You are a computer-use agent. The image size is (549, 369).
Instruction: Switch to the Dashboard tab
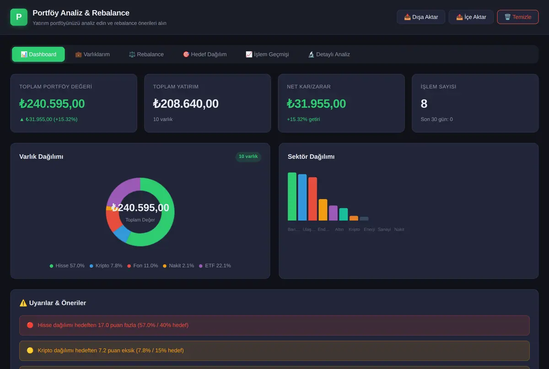[38, 54]
